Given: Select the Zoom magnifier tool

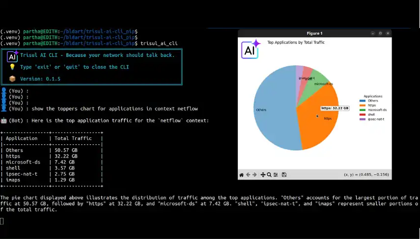Looking at the screenshot, I should click(x=269, y=175).
